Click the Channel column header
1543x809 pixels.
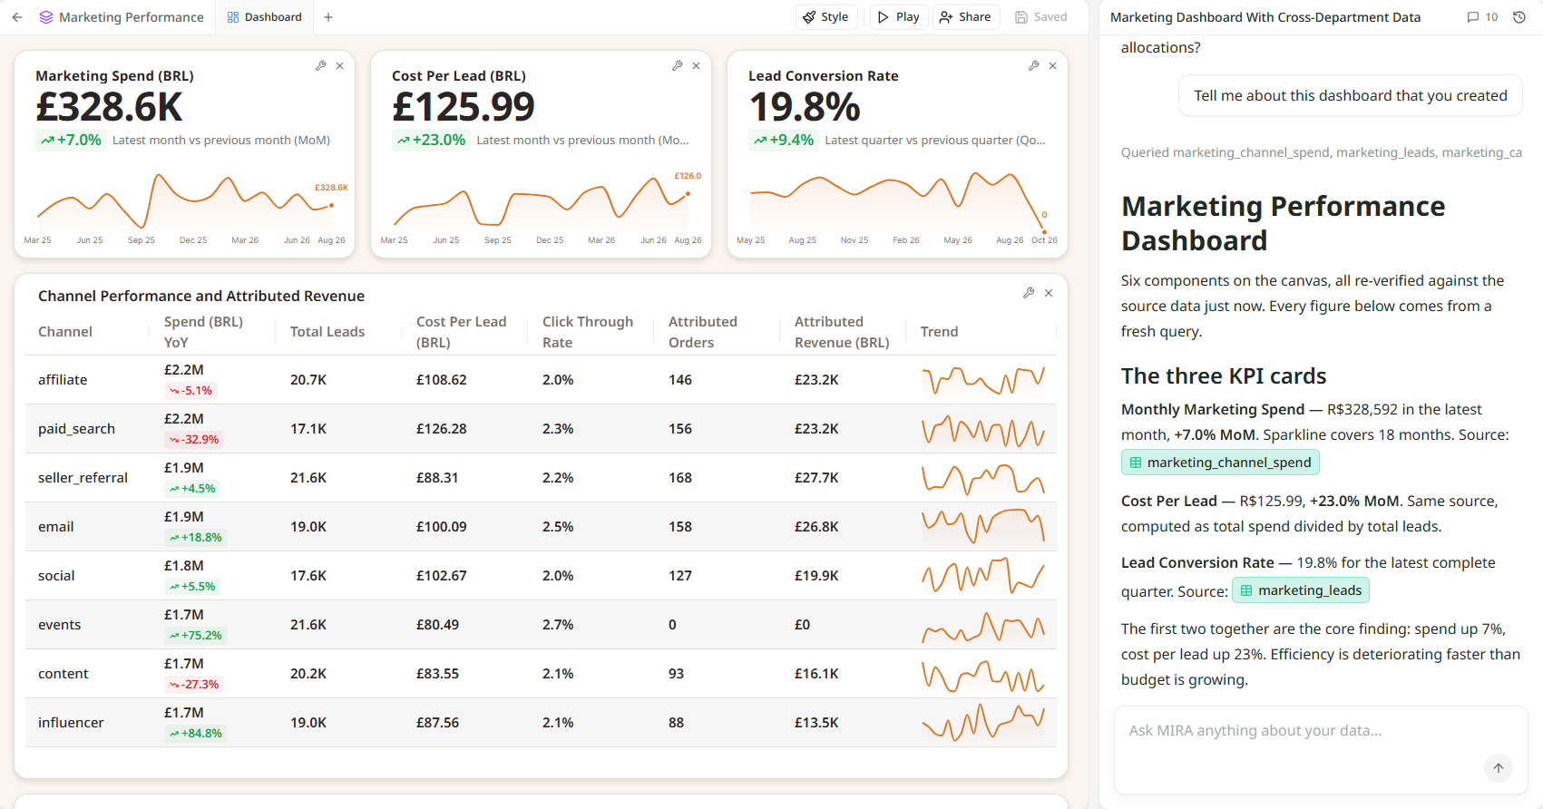click(65, 332)
